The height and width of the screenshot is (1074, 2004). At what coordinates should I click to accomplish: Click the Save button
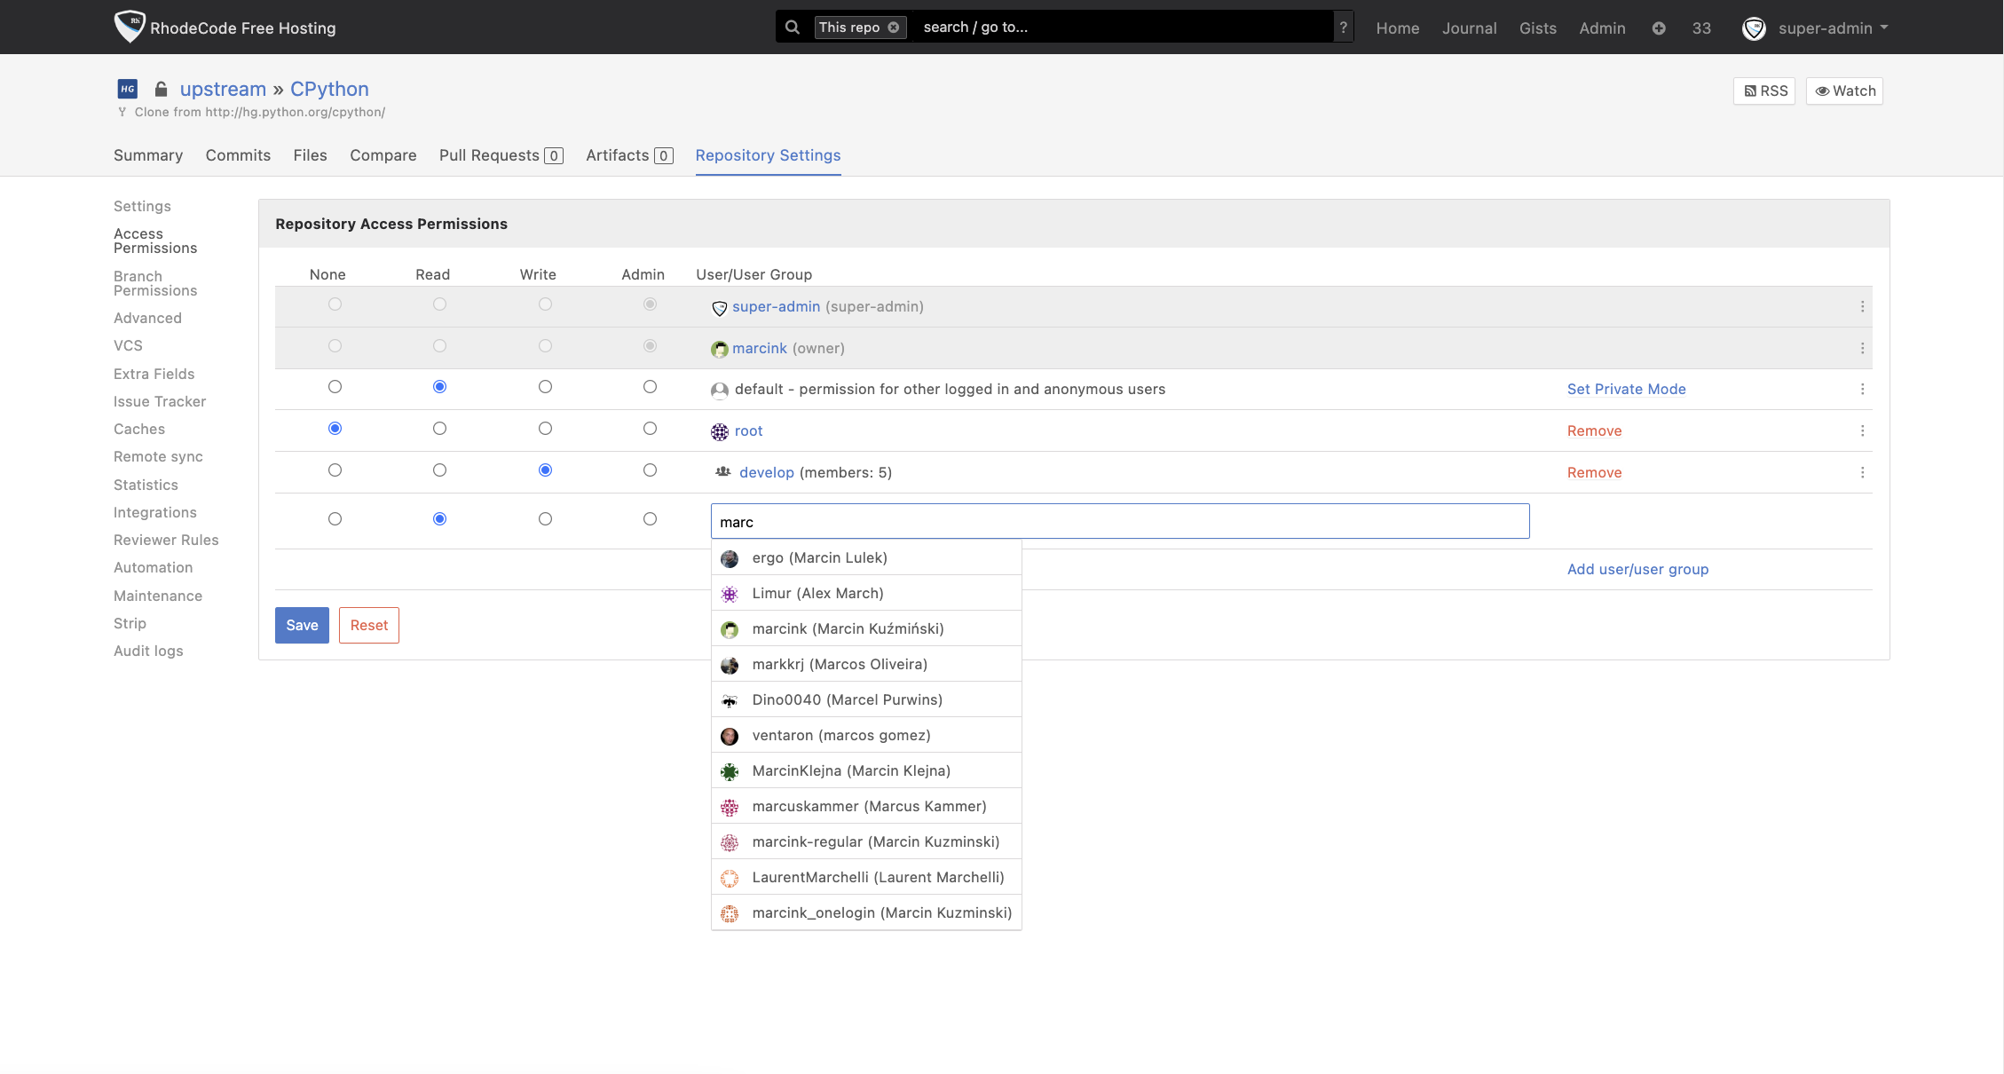301,625
